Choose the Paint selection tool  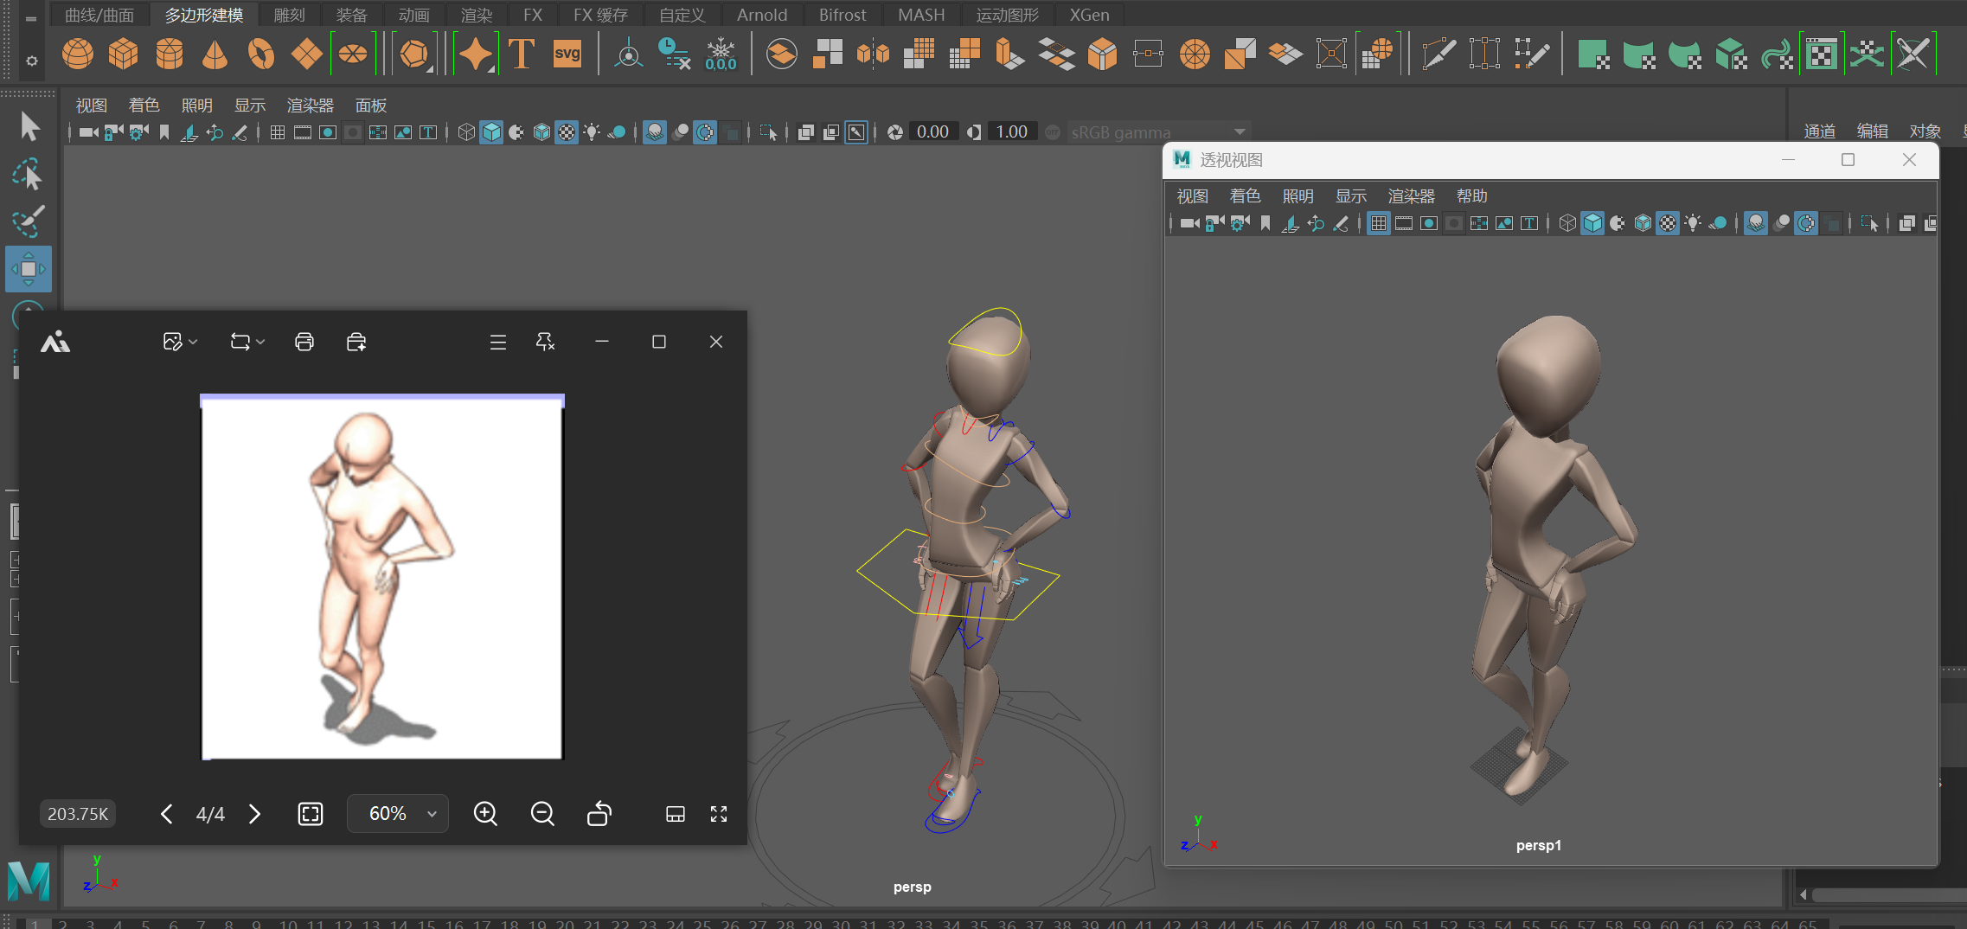[29, 222]
